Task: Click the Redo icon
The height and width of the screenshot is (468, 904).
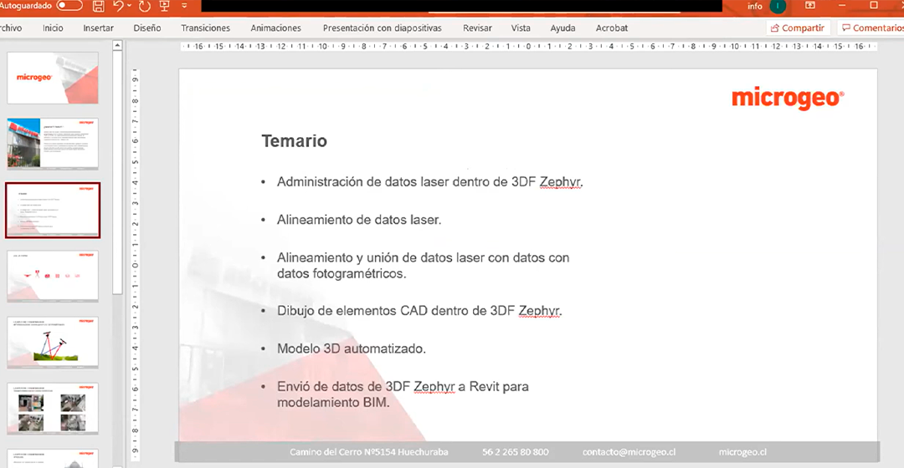Action: (144, 7)
